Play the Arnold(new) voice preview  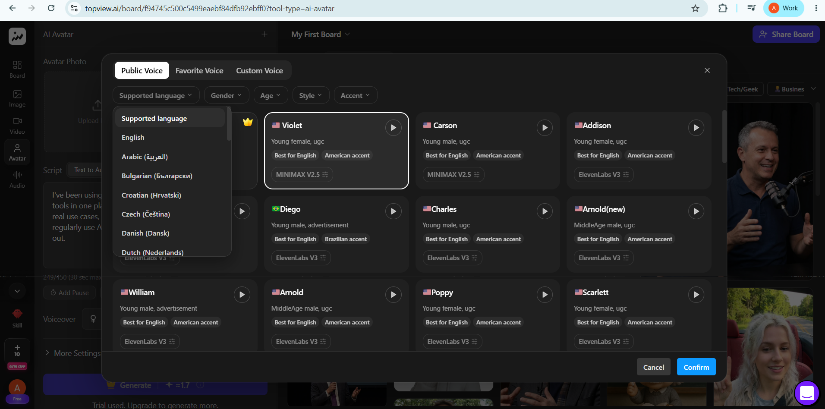click(696, 211)
